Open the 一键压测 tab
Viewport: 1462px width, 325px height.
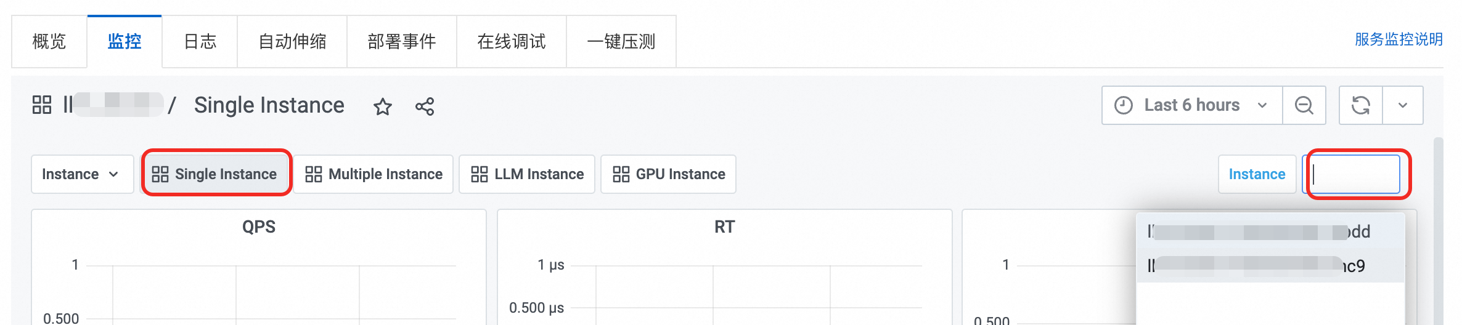621,42
